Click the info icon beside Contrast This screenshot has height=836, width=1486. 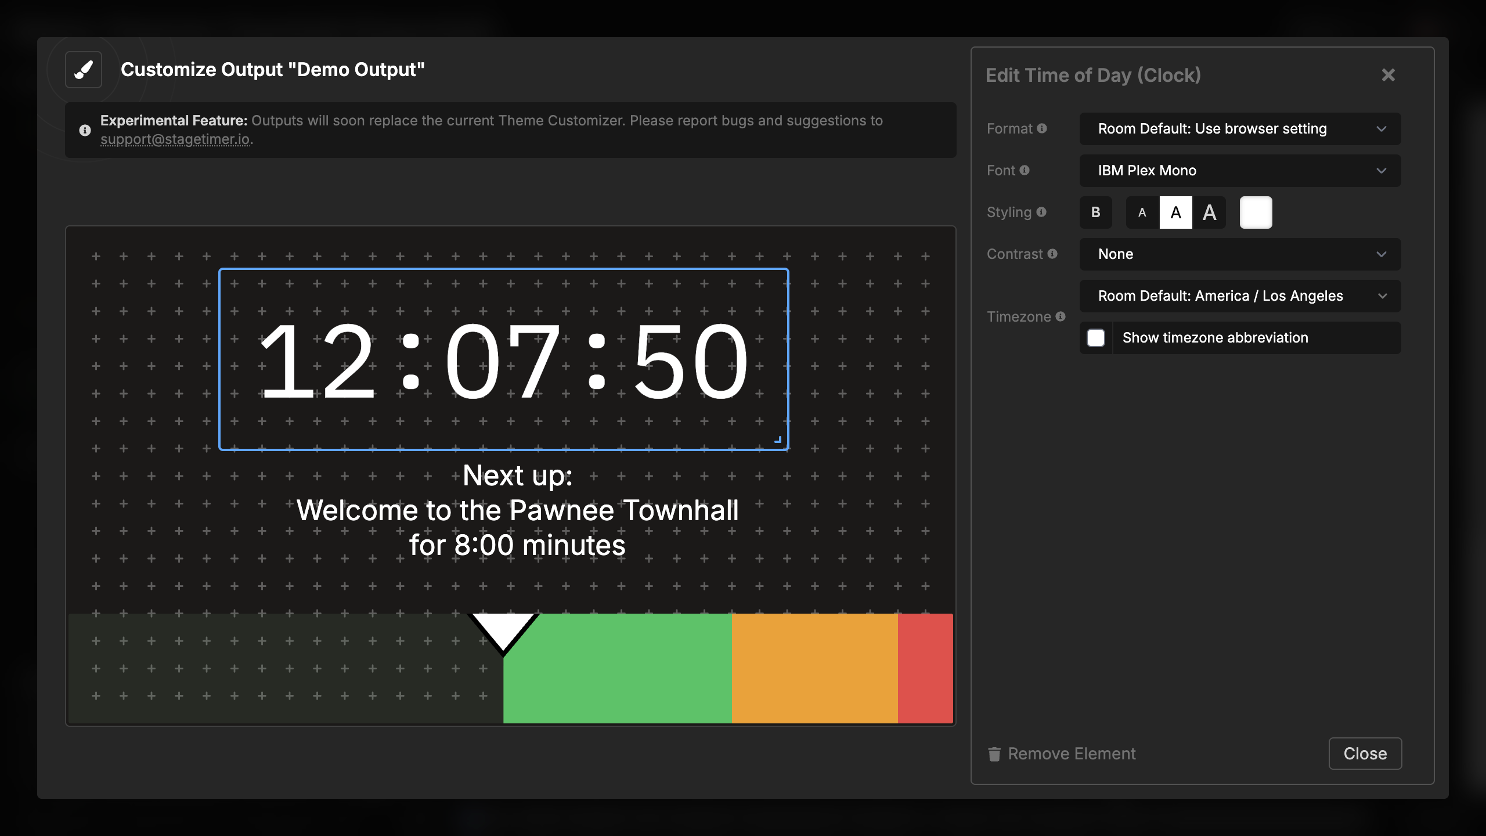point(1053,254)
